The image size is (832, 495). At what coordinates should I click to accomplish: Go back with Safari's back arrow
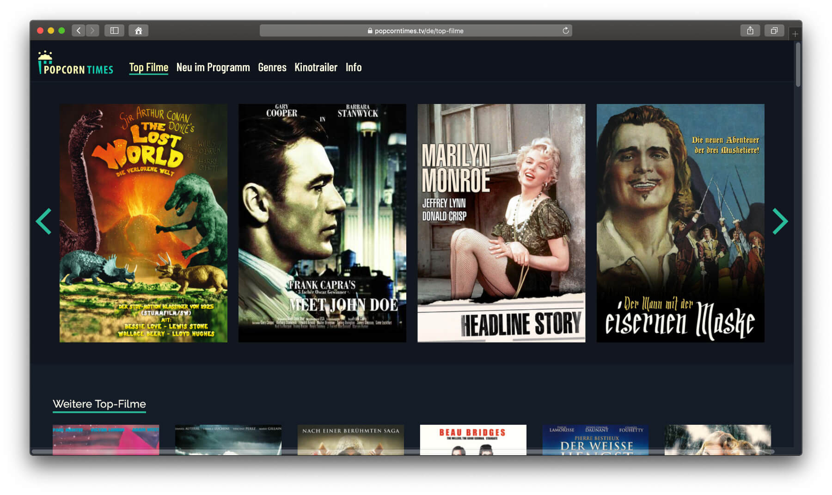(79, 31)
